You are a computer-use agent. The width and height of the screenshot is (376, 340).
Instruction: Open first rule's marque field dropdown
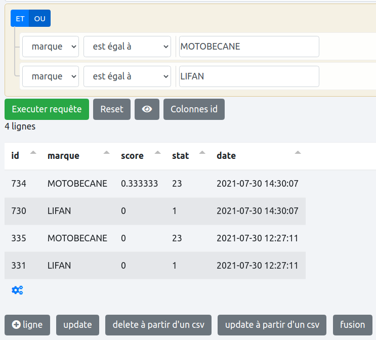51,47
